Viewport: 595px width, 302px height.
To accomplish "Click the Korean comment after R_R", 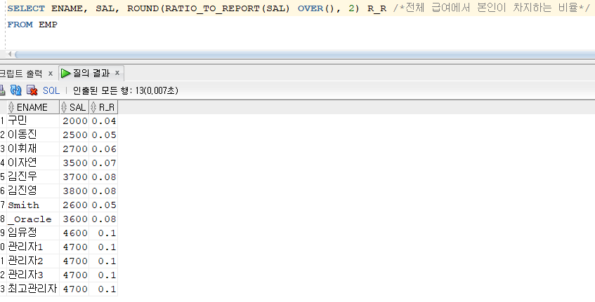I will (x=492, y=8).
